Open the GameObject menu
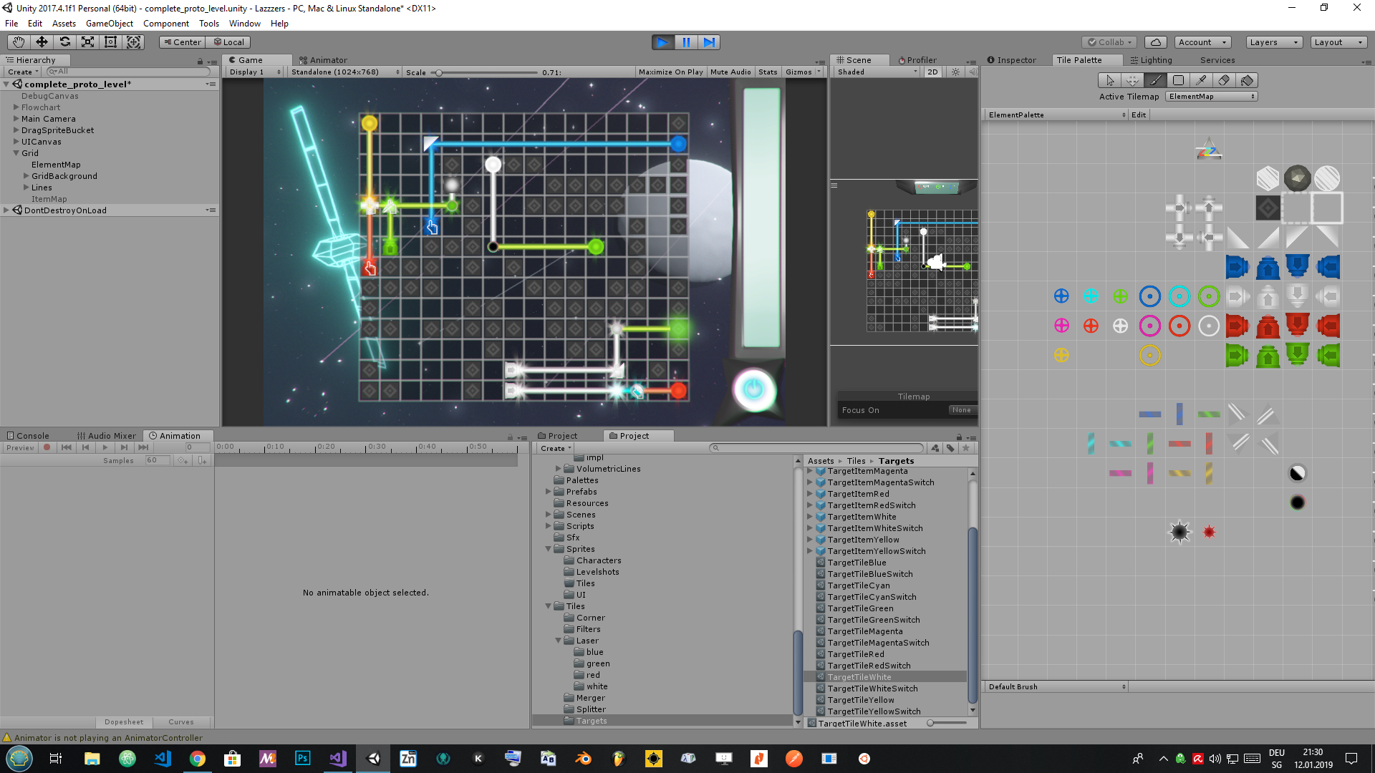 109,24
